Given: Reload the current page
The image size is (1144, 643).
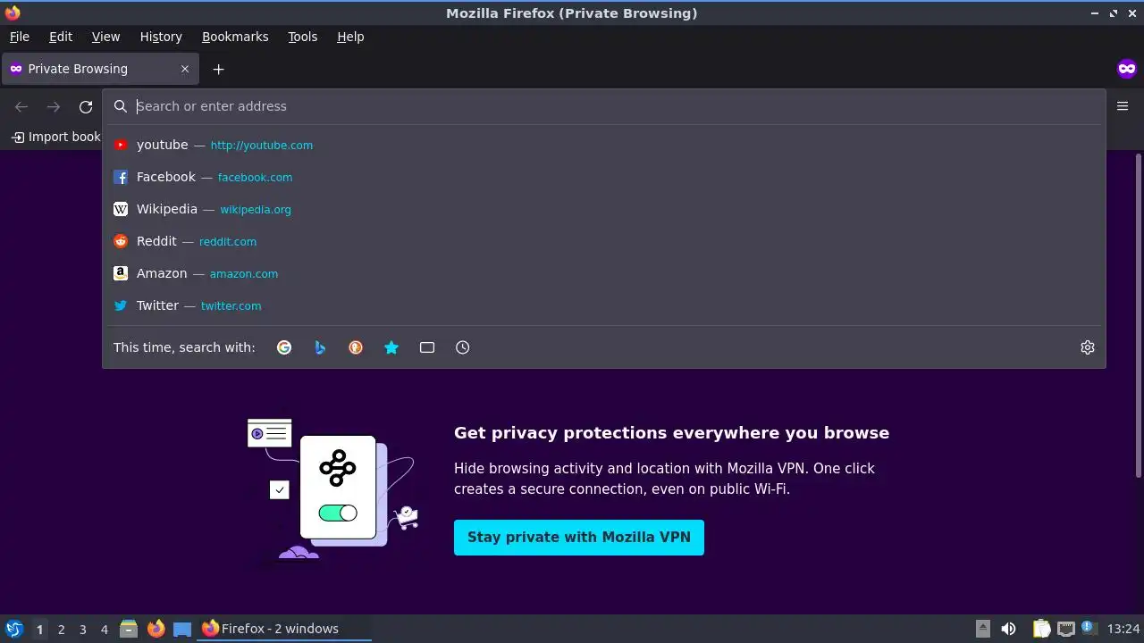Looking at the screenshot, I should [x=86, y=107].
